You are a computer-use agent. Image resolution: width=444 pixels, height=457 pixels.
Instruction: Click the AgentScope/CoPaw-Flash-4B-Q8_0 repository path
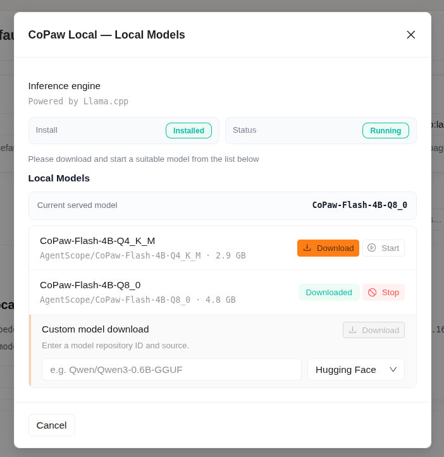[115, 300]
